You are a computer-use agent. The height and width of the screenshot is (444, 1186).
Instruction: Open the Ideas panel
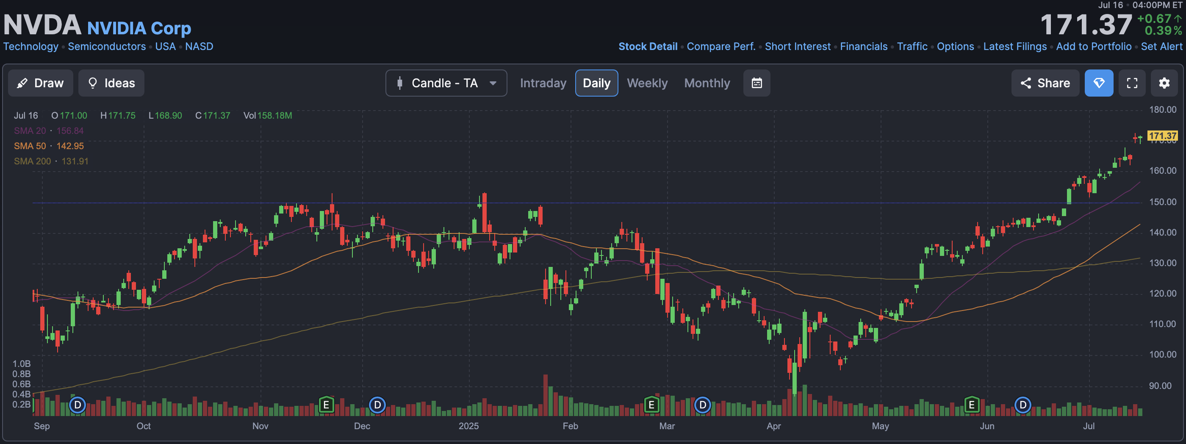click(x=111, y=83)
